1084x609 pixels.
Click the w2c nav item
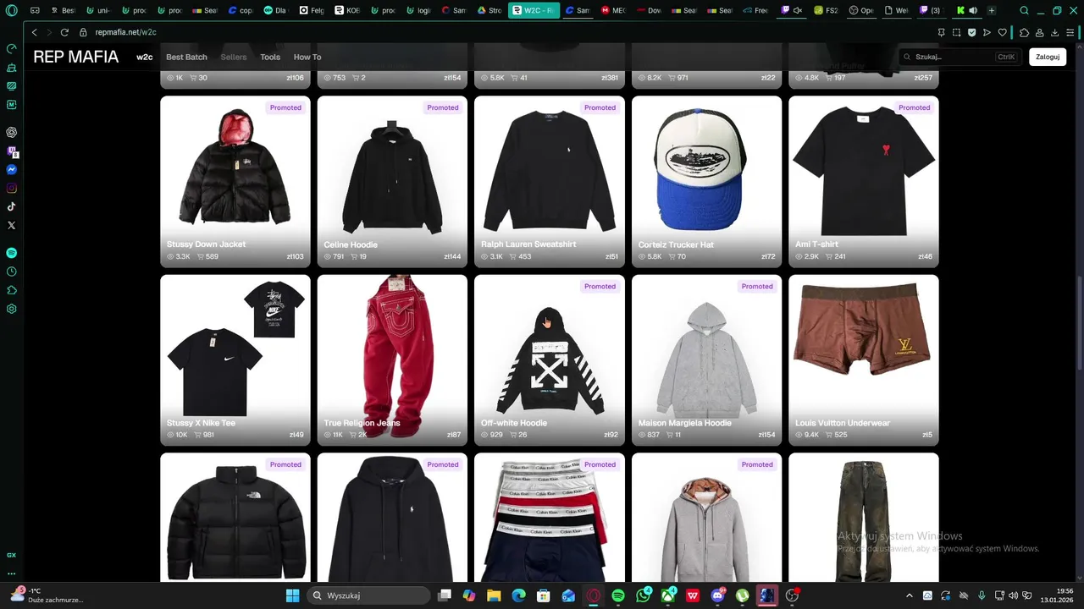pyautogui.click(x=145, y=57)
